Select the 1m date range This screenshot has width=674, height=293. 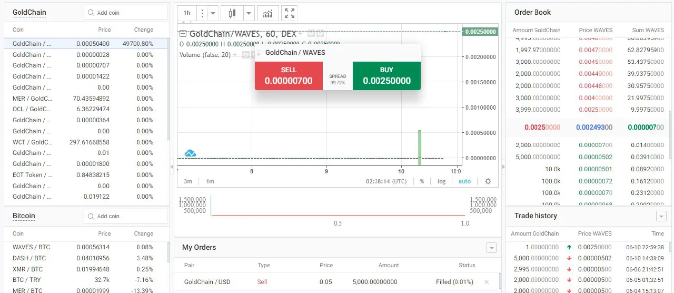point(210,181)
